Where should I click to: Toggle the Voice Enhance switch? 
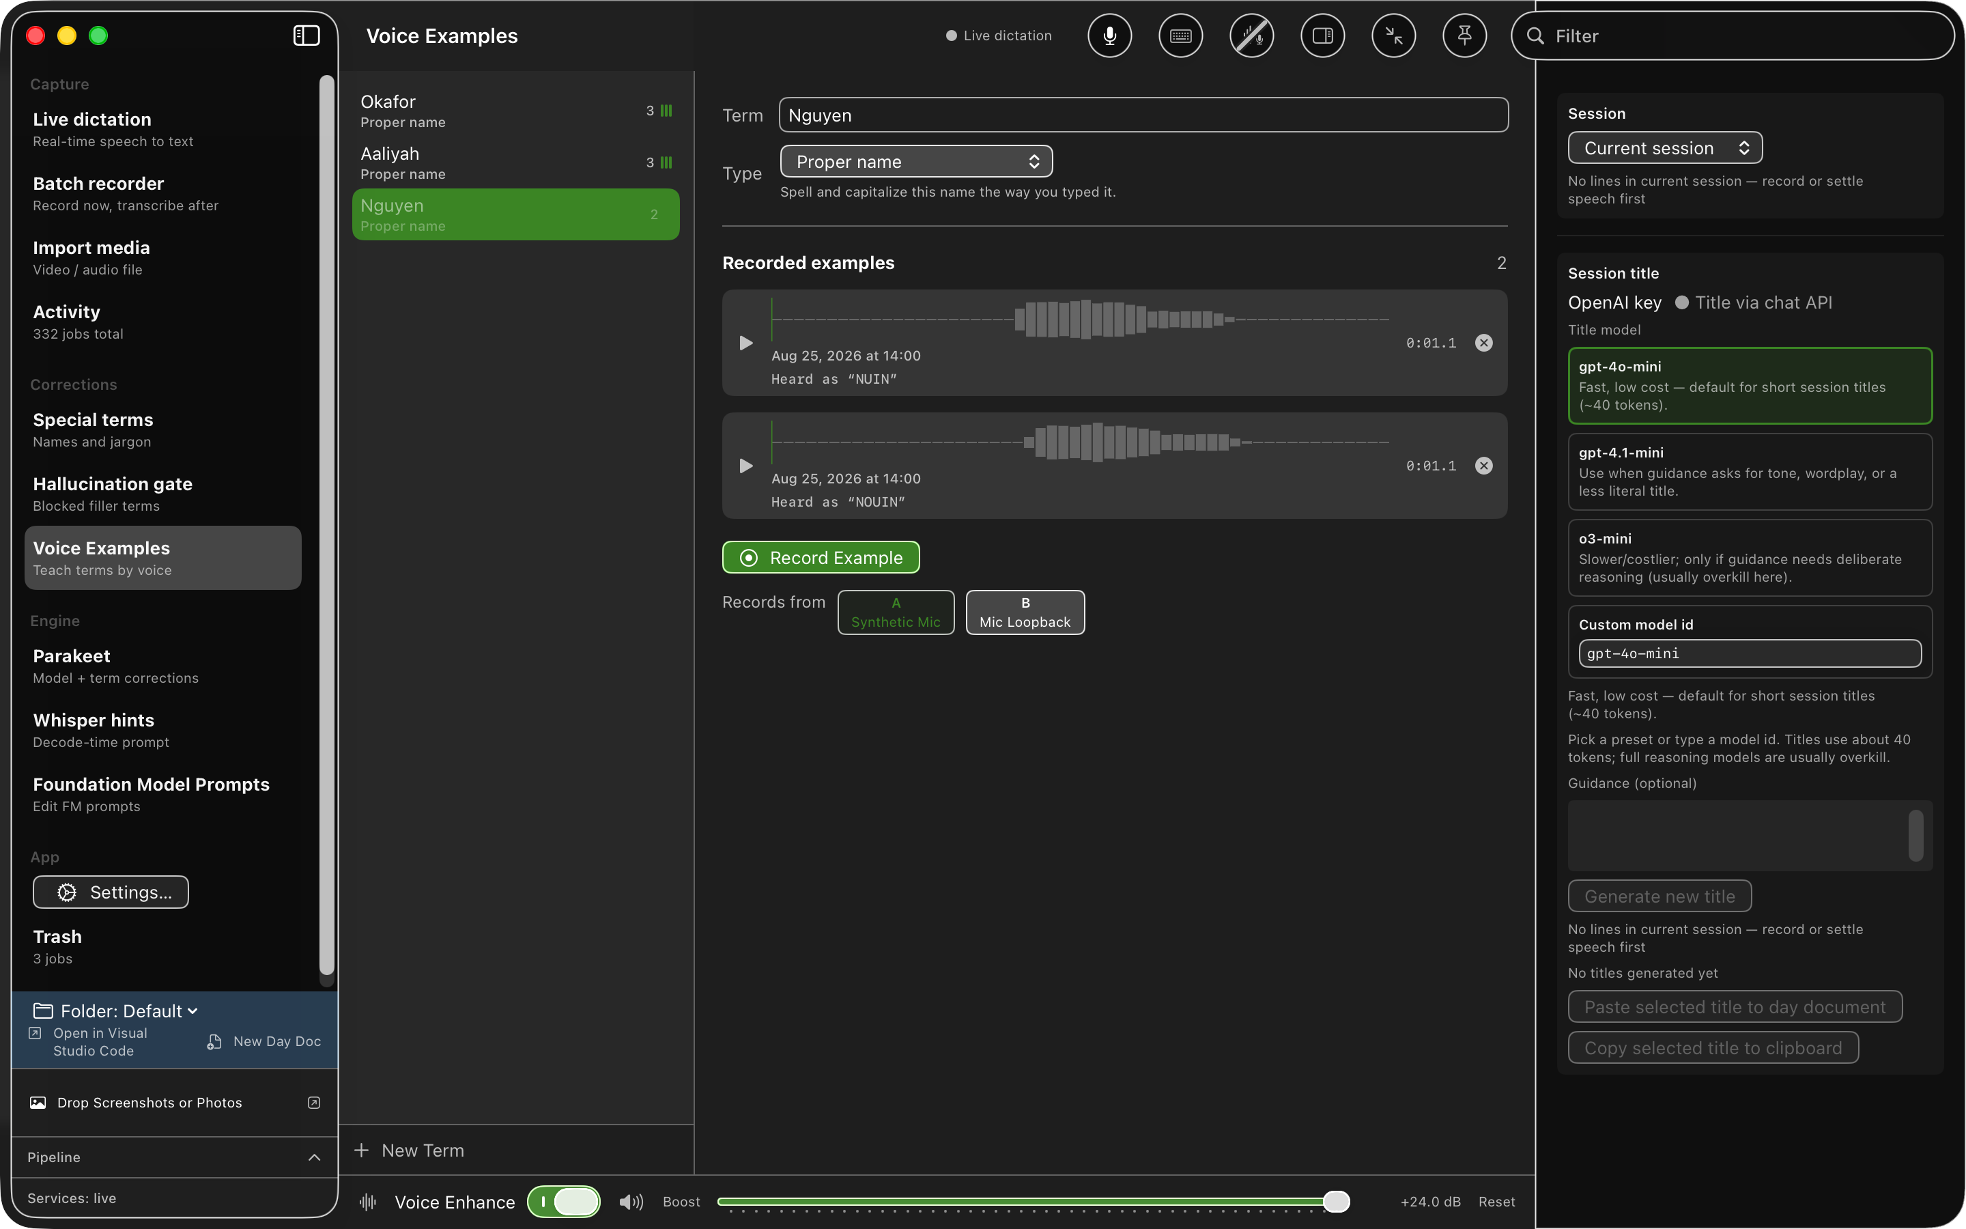point(564,1202)
